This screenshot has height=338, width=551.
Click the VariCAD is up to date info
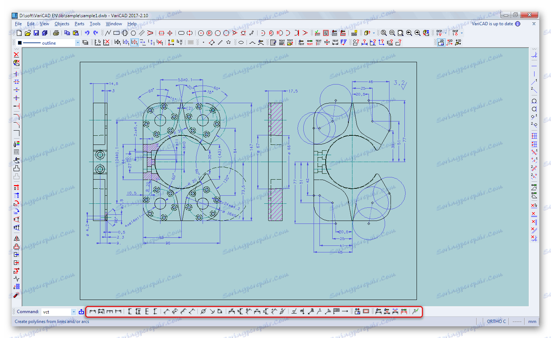pos(492,24)
